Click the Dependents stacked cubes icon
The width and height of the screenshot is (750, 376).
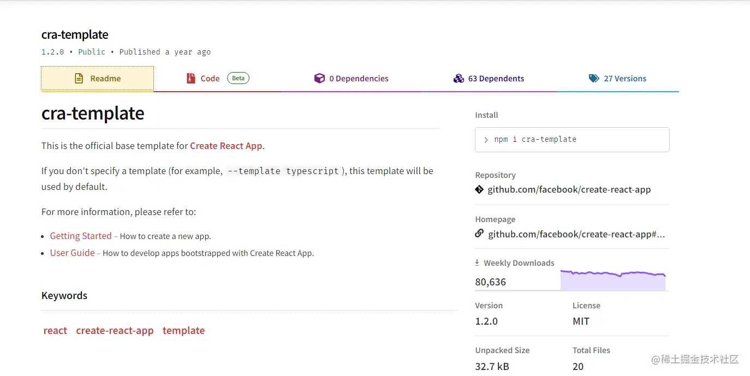459,79
